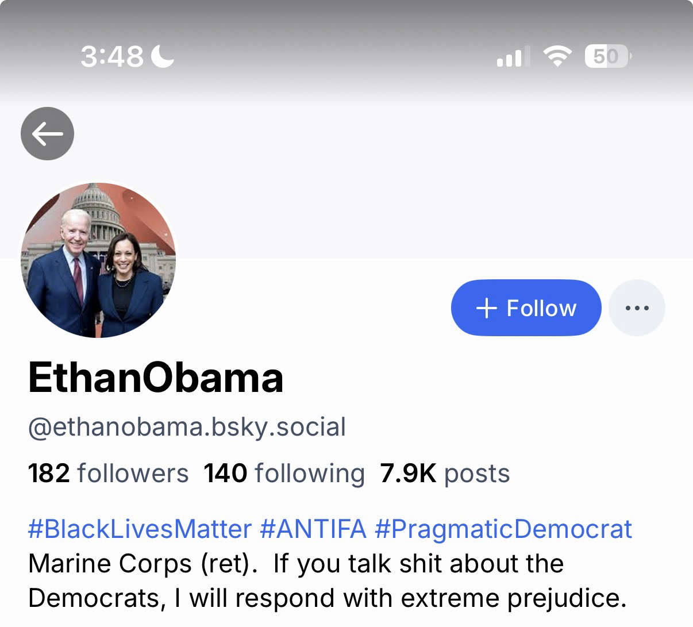The width and height of the screenshot is (693, 627).
Task: Open the three-dot more options menu
Action: (x=637, y=308)
